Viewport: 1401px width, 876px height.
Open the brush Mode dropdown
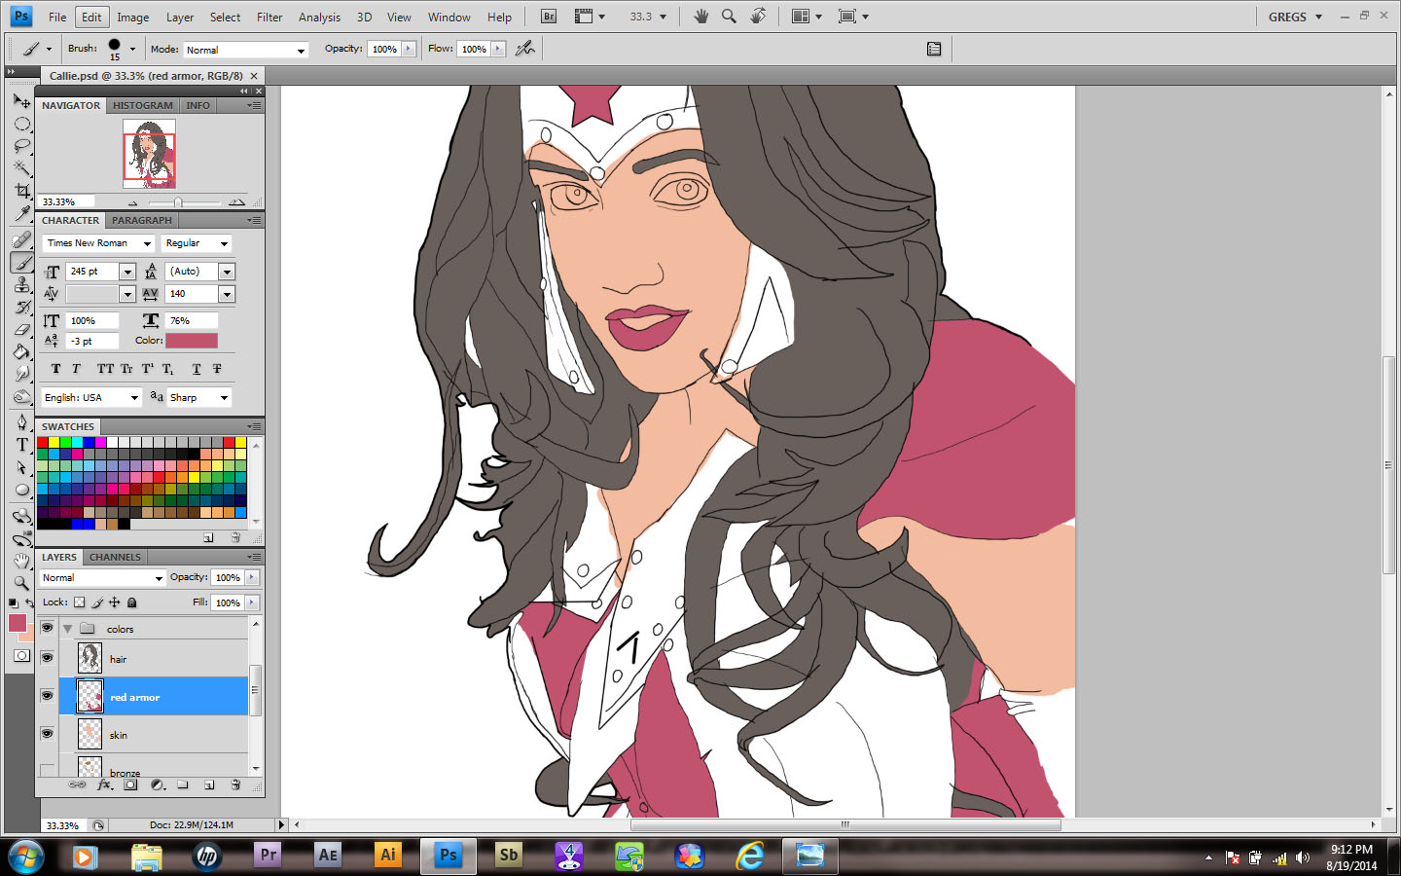coord(246,50)
